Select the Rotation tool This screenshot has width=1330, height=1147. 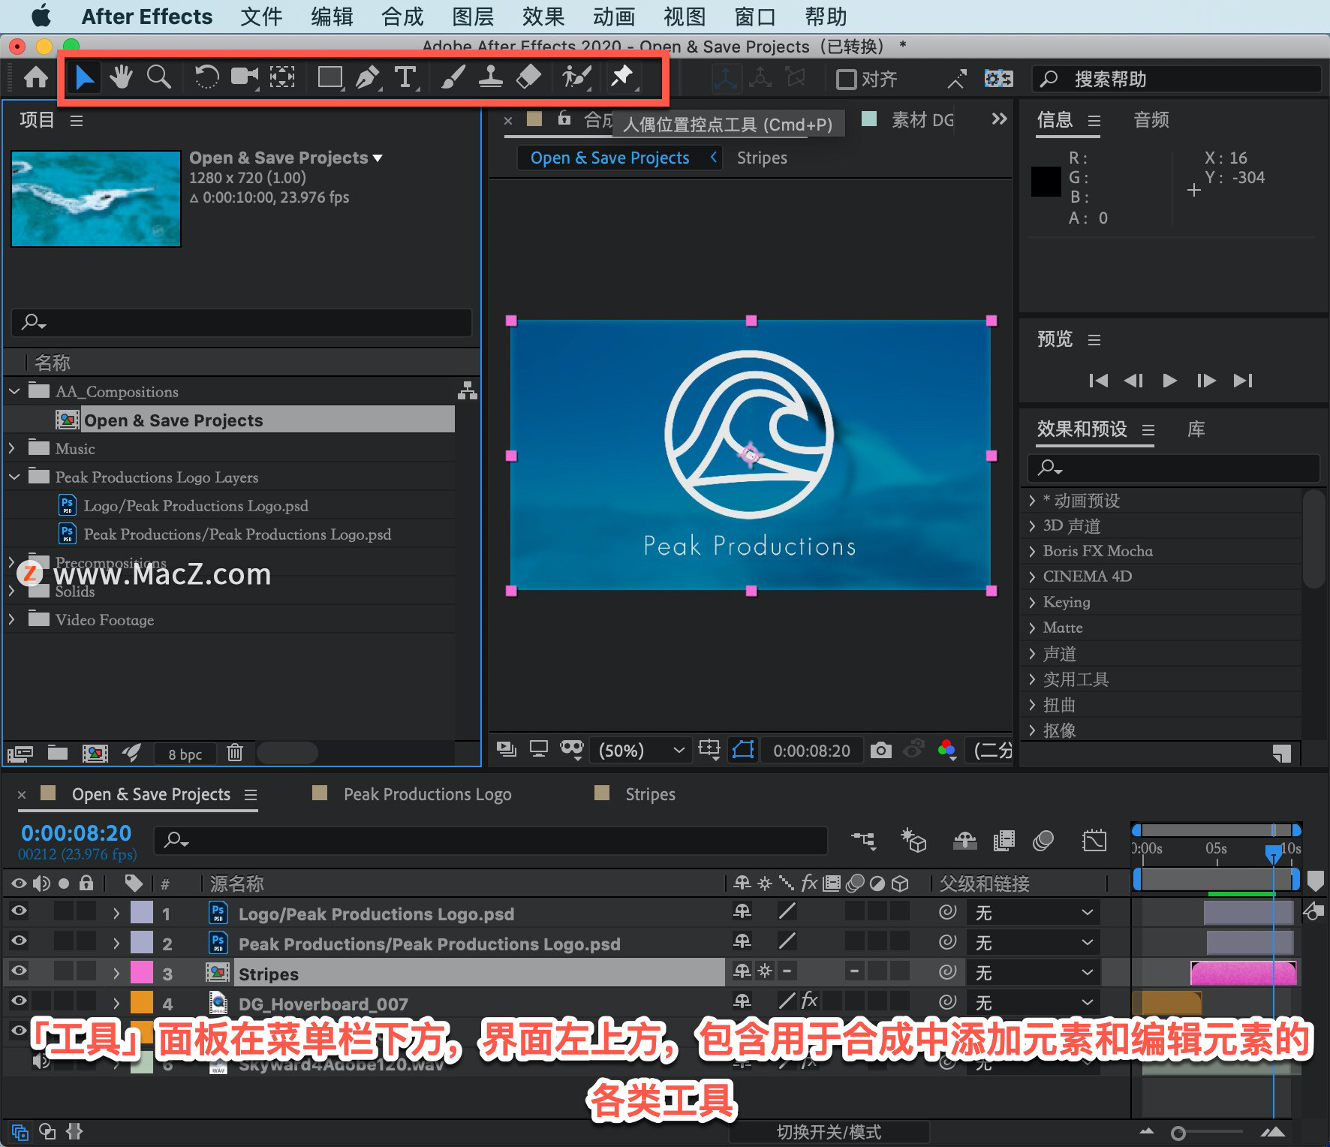[206, 77]
